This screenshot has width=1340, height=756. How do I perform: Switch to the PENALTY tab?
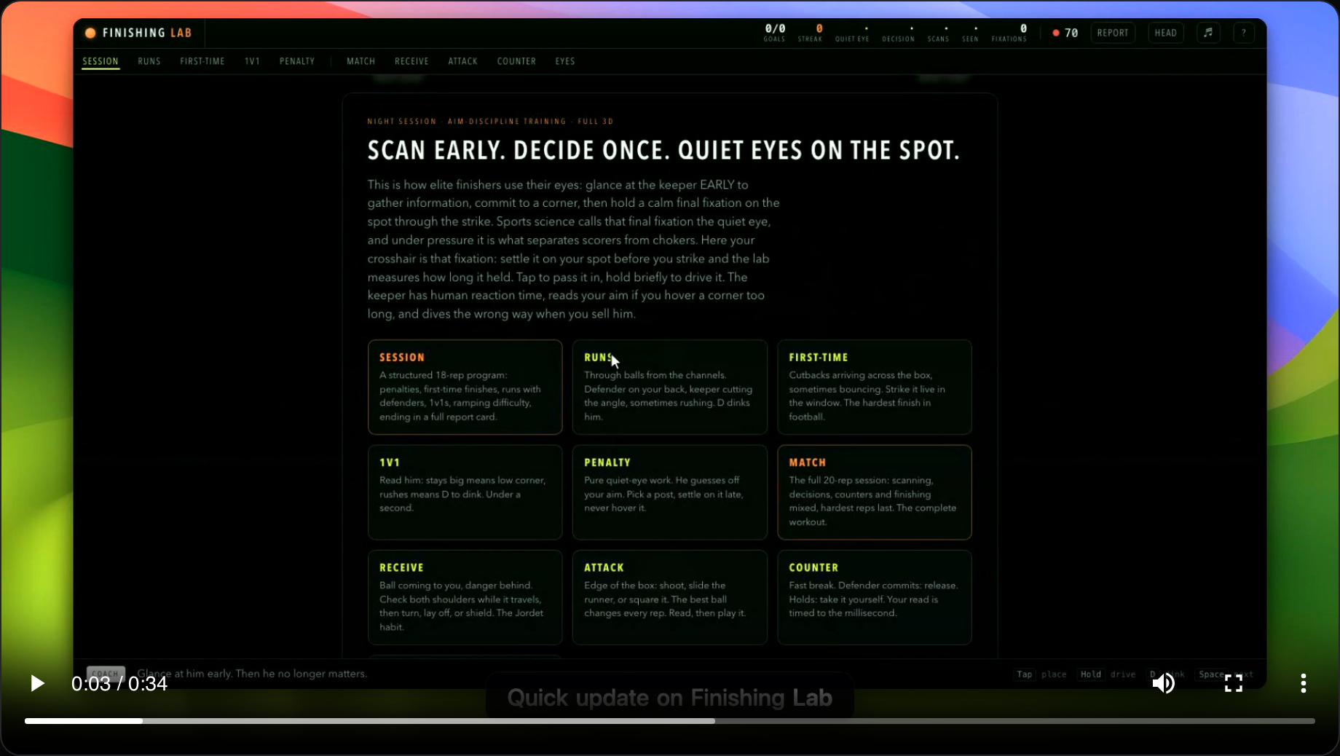click(x=297, y=61)
